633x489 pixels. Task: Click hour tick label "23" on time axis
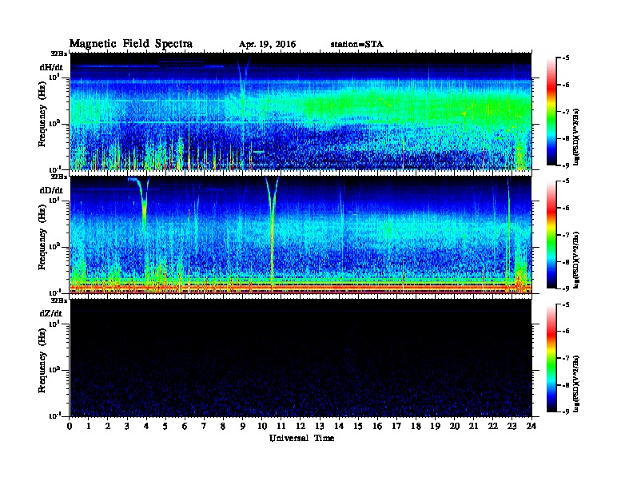tap(512, 426)
